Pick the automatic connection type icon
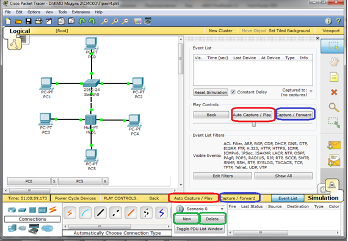Screen dimensions: 348x241 [70, 213]
